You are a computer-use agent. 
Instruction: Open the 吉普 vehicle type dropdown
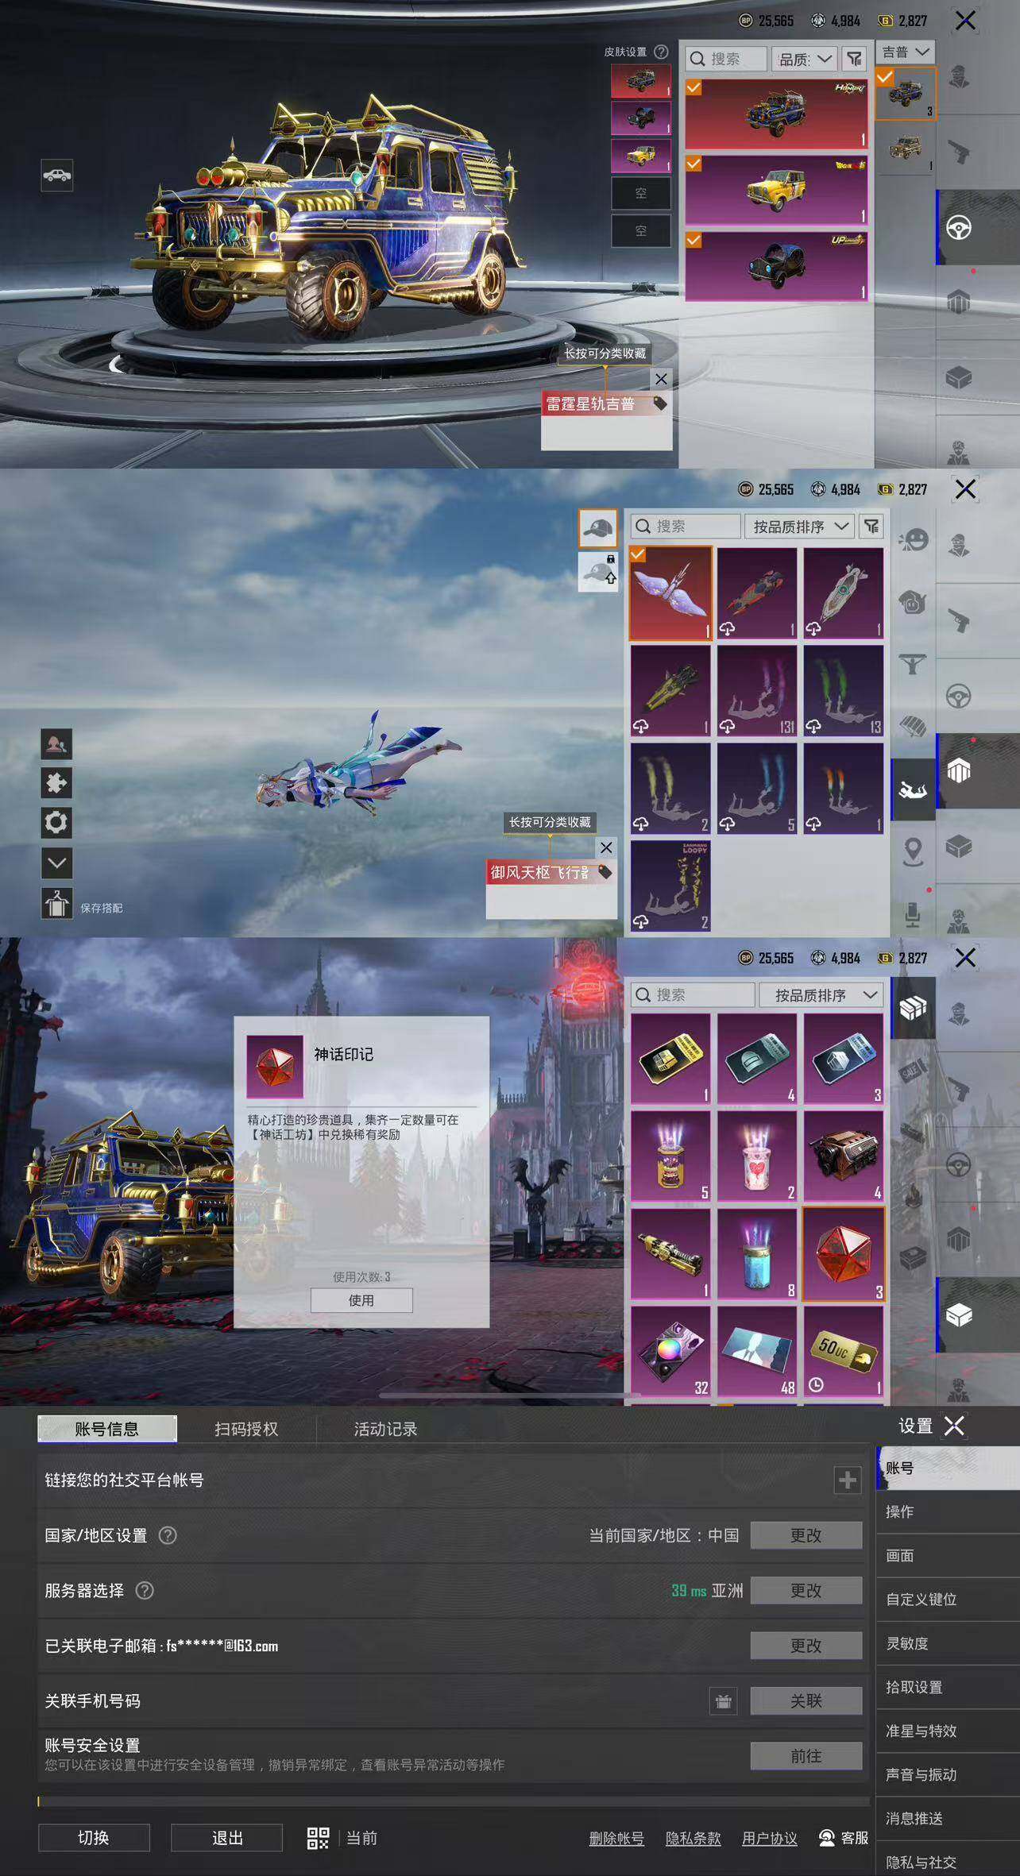point(905,52)
